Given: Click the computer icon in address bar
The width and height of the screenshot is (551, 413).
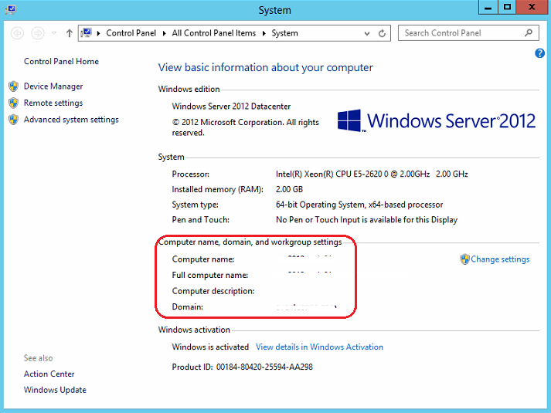Looking at the screenshot, I should [86, 33].
